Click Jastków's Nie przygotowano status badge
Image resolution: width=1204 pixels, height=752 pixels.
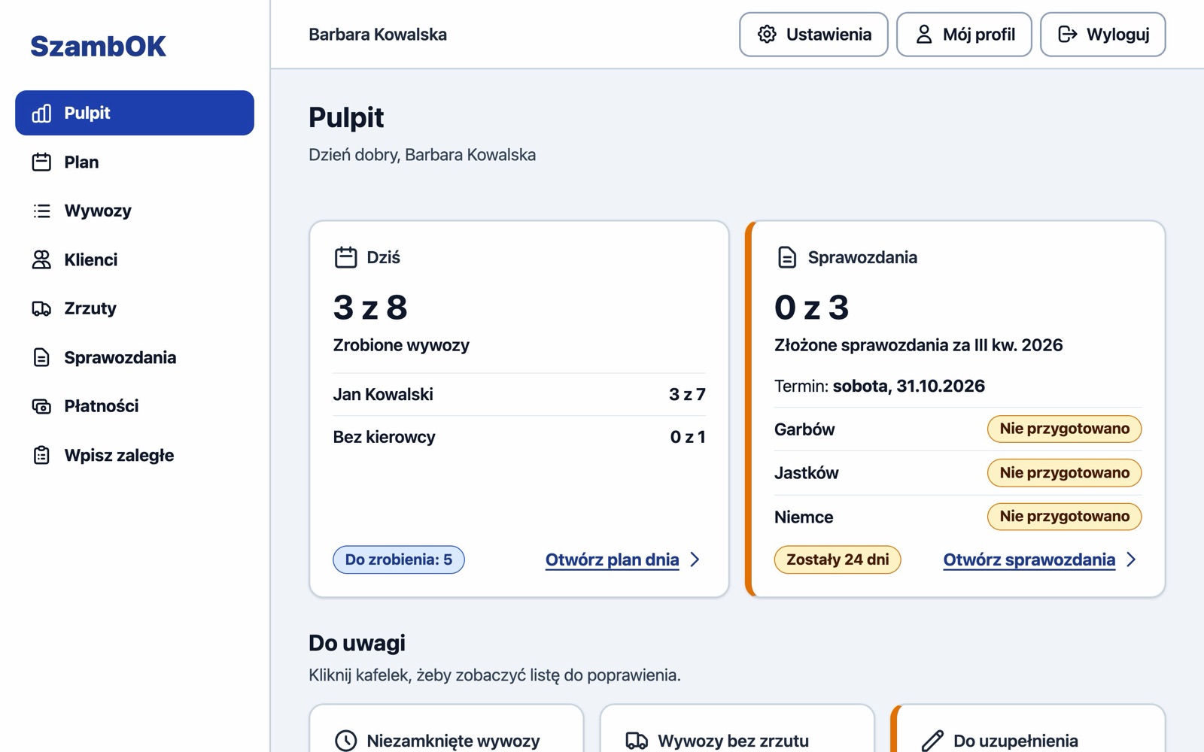pos(1064,472)
